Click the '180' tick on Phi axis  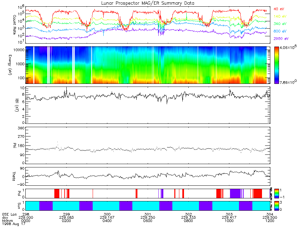tap(22, 146)
